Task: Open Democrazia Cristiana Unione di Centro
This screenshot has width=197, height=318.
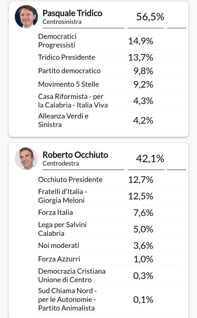Action: coord(71,276)
